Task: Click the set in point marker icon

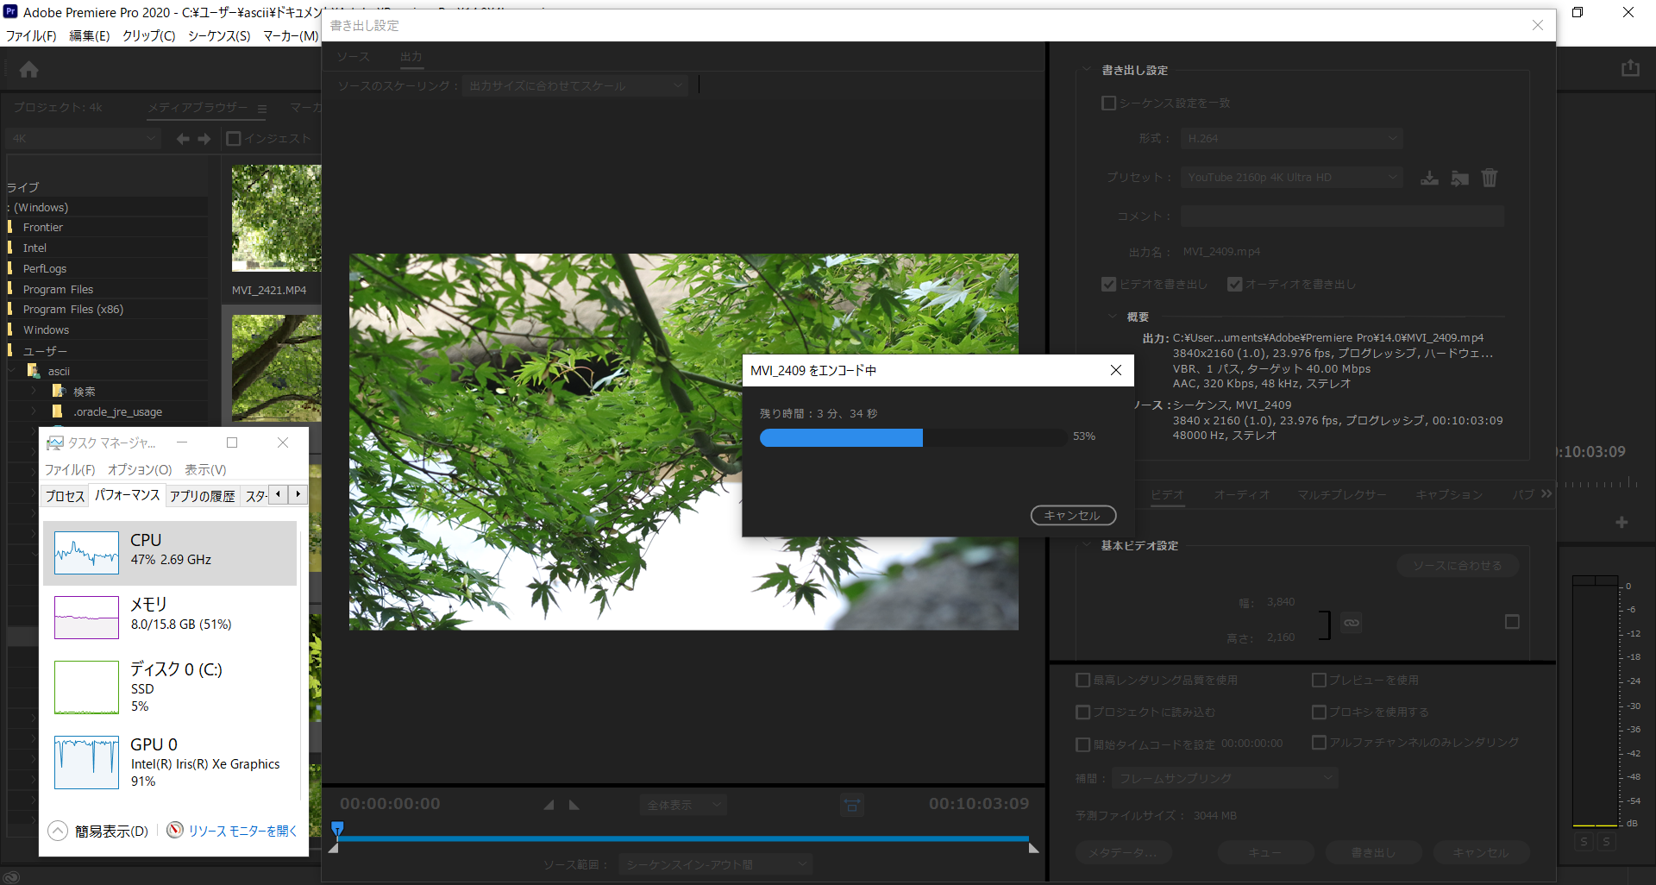Action: (x=549, y=805)
